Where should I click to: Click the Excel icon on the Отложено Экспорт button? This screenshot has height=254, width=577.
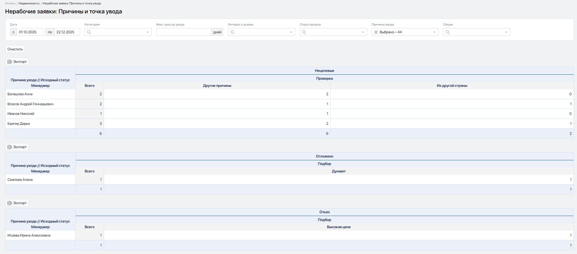(10, 147)
